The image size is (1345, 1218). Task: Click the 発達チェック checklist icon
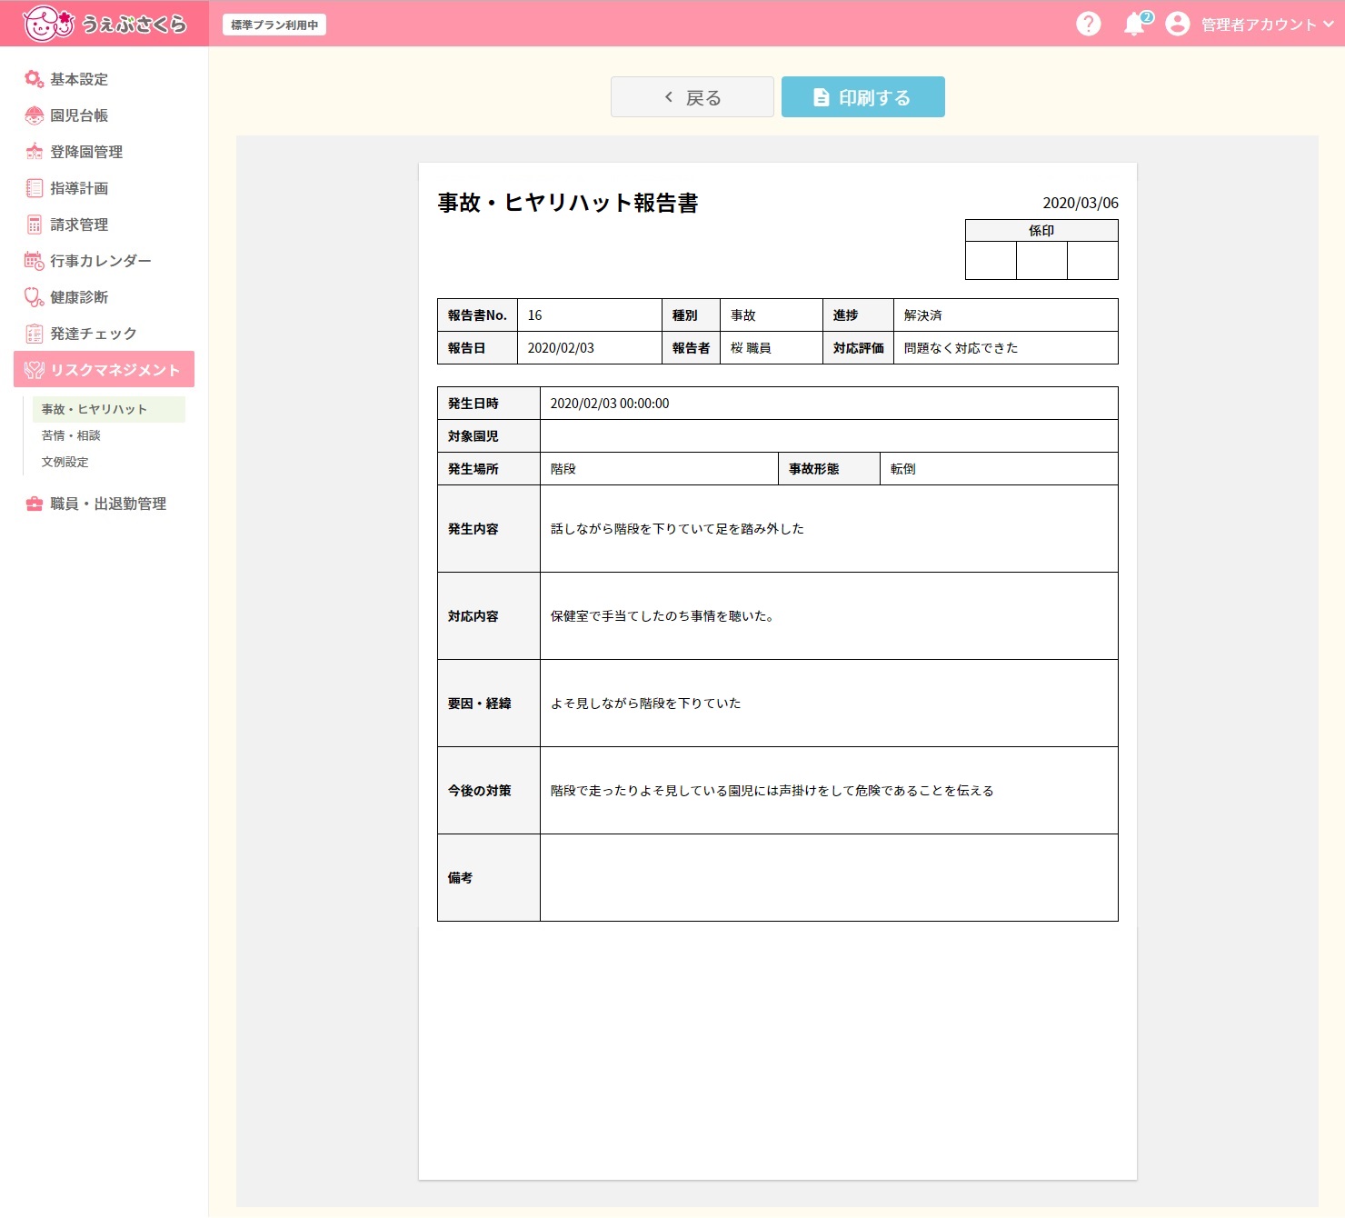34,334
